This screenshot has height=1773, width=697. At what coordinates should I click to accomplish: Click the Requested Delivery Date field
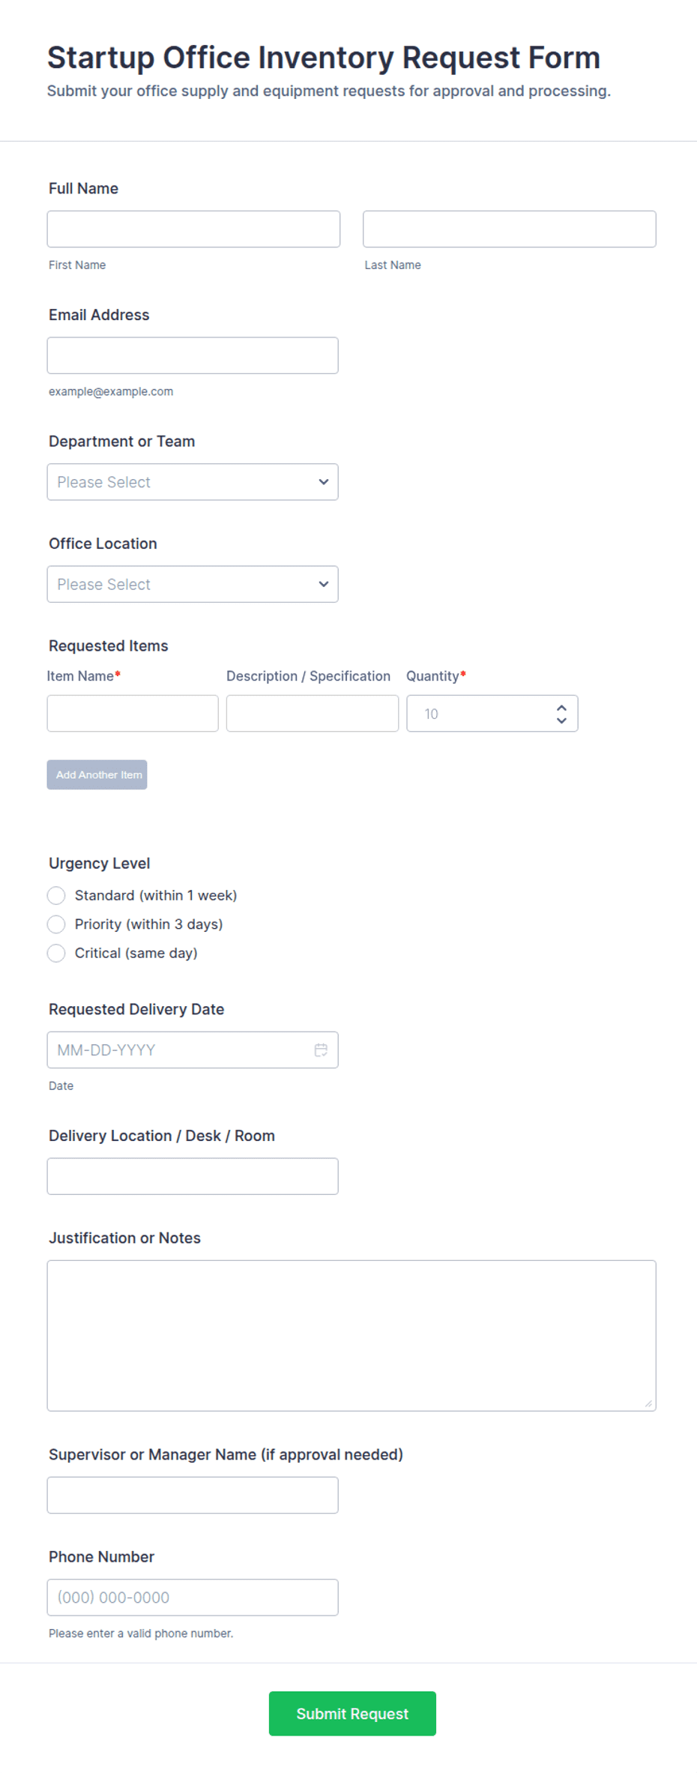coord(180,1050)
